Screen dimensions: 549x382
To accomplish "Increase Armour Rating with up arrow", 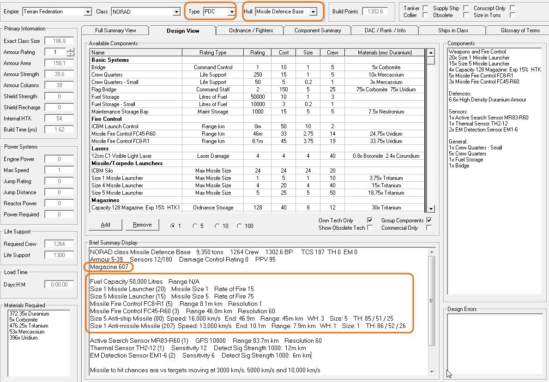I will pos(70,50).
